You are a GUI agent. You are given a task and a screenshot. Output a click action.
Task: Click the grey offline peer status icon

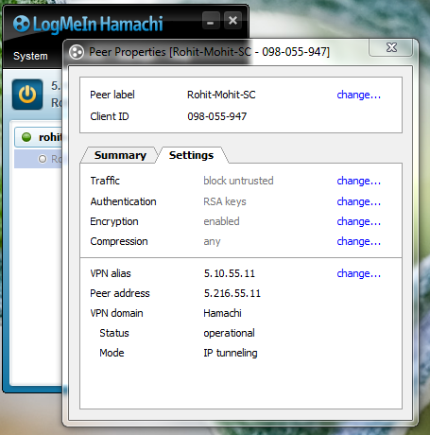[43, 159]
